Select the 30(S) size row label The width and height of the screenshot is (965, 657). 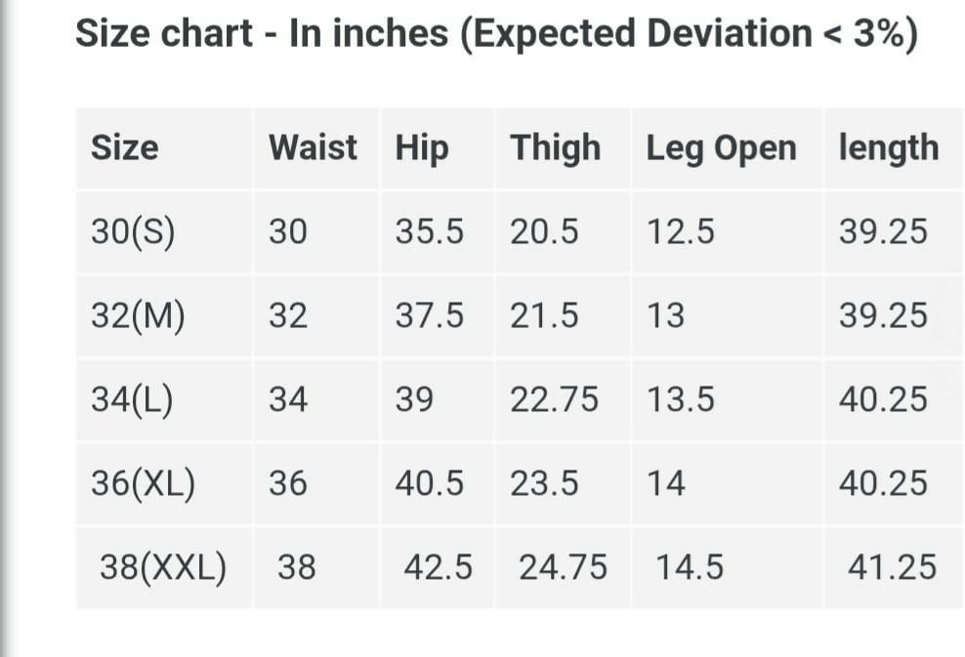[x=133, y=232]
